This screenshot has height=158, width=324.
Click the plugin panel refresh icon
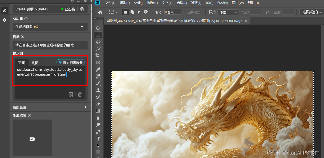(x=72, y=1)
